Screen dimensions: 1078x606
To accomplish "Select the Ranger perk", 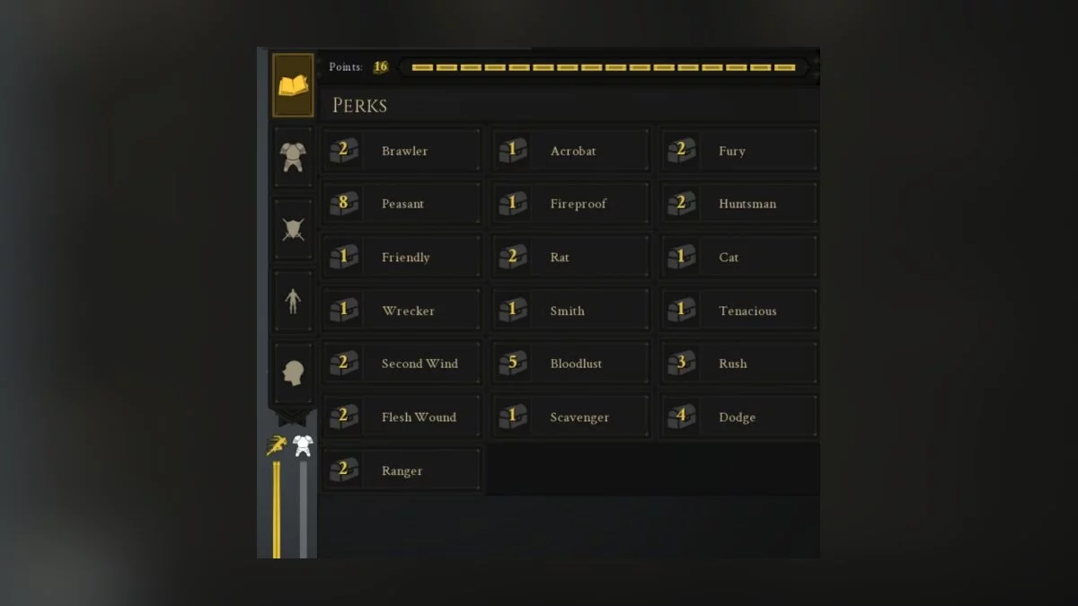I will click(402, 470).
